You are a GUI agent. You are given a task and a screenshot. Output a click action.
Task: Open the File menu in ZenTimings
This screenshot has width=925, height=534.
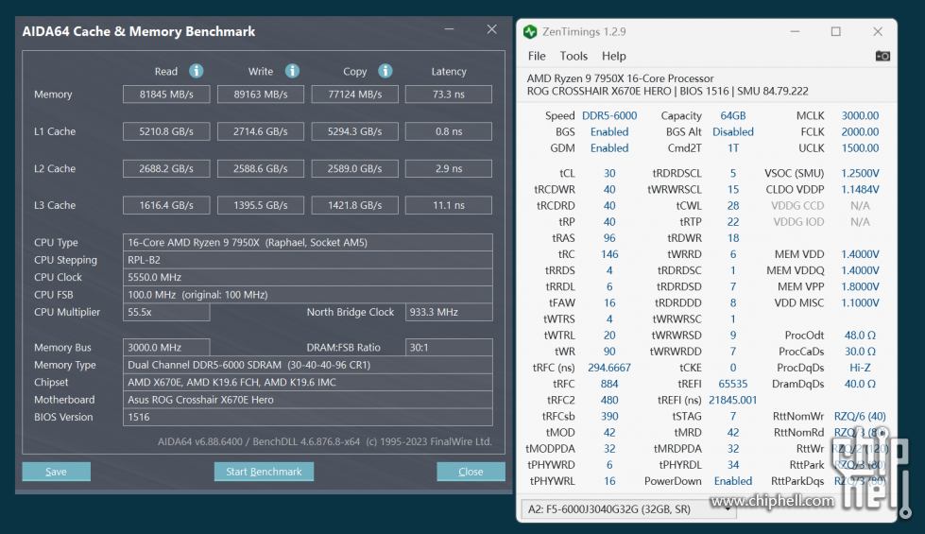coord(537,56)
